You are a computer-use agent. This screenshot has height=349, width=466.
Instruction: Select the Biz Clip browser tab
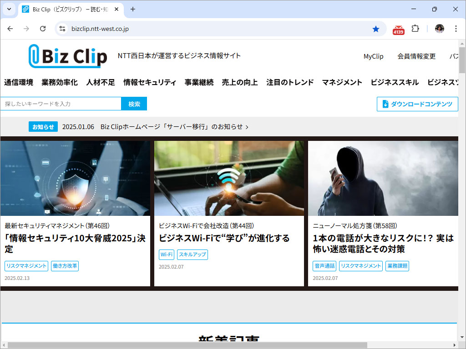tap(71, 9)
